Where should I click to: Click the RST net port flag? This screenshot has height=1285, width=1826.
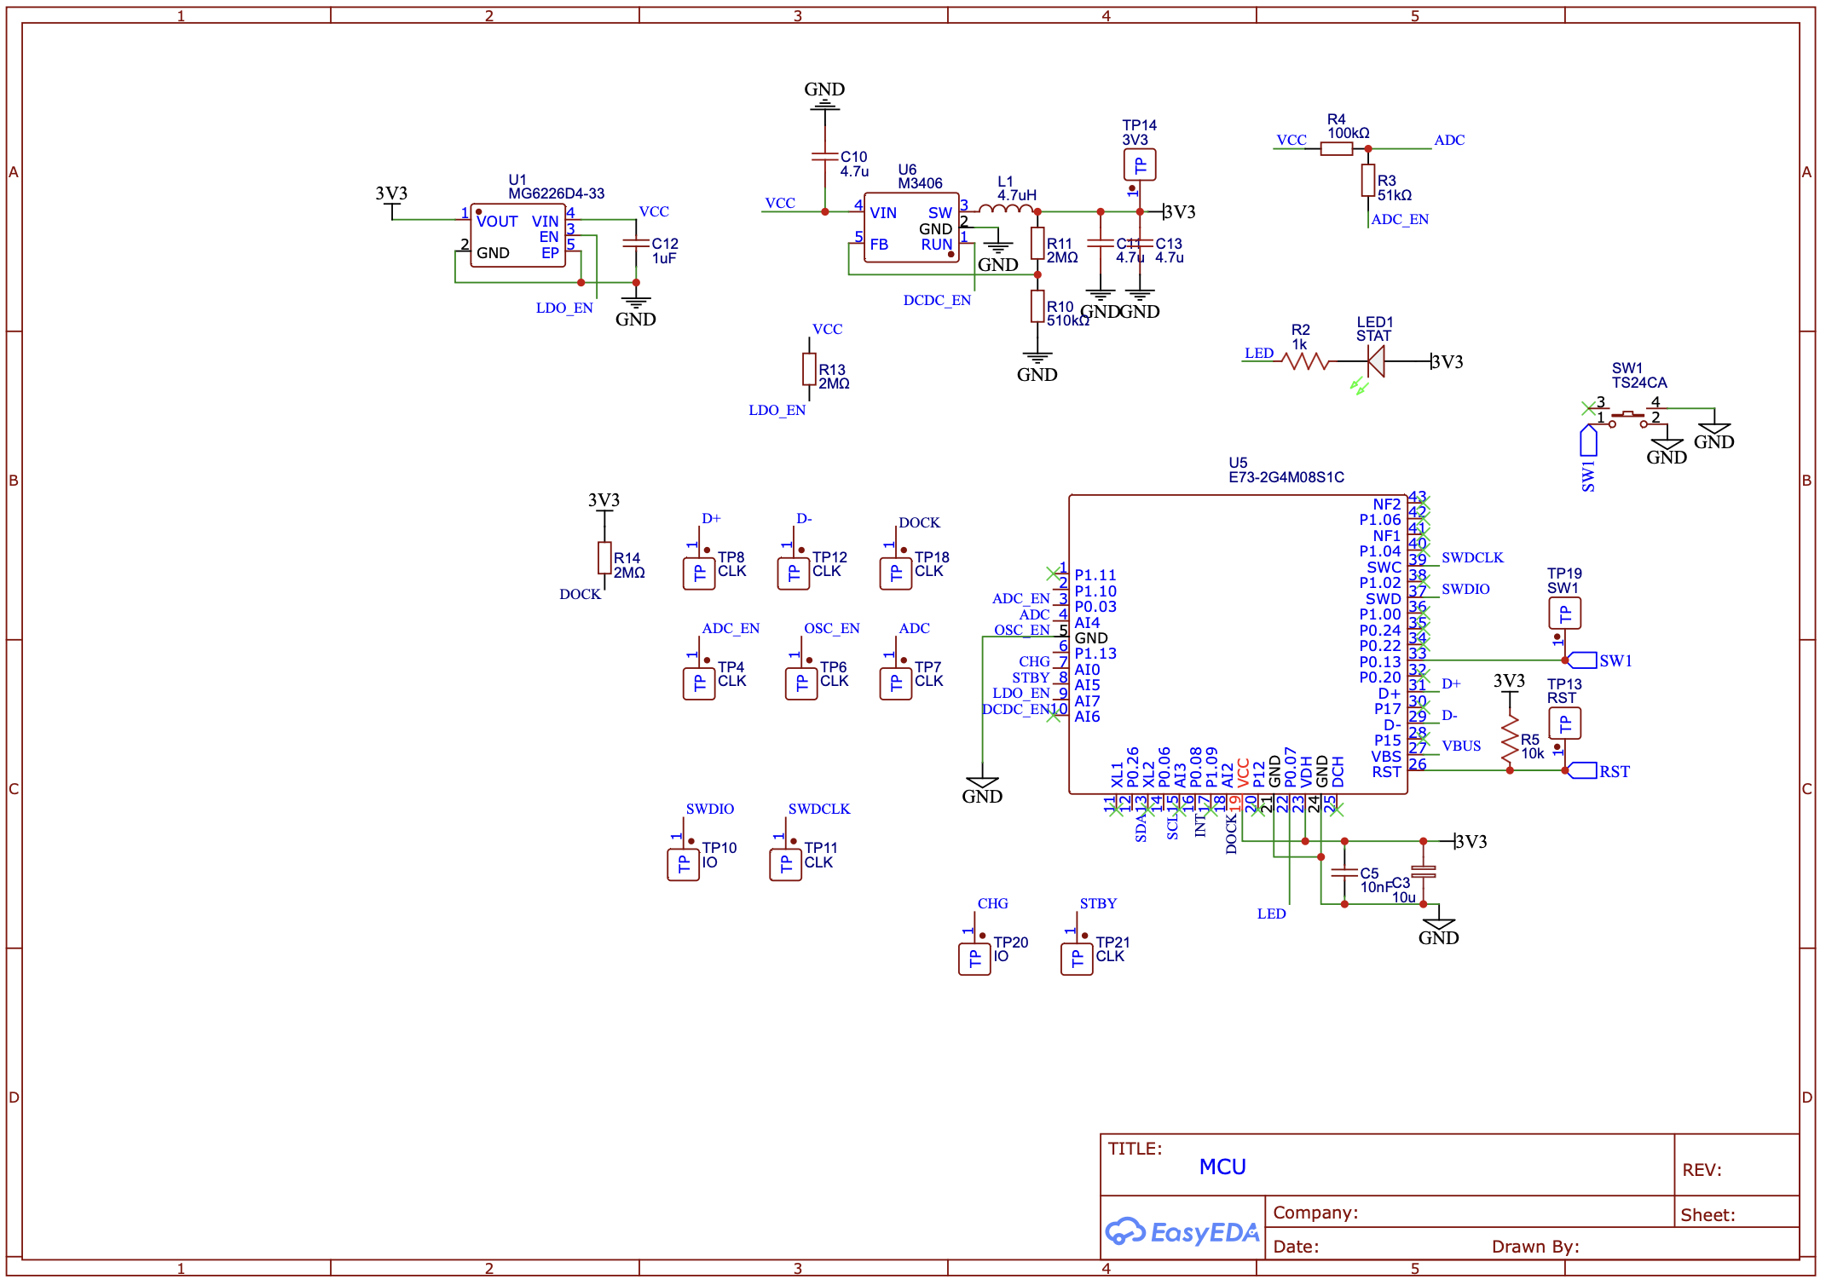click(x=1583, y=770)
